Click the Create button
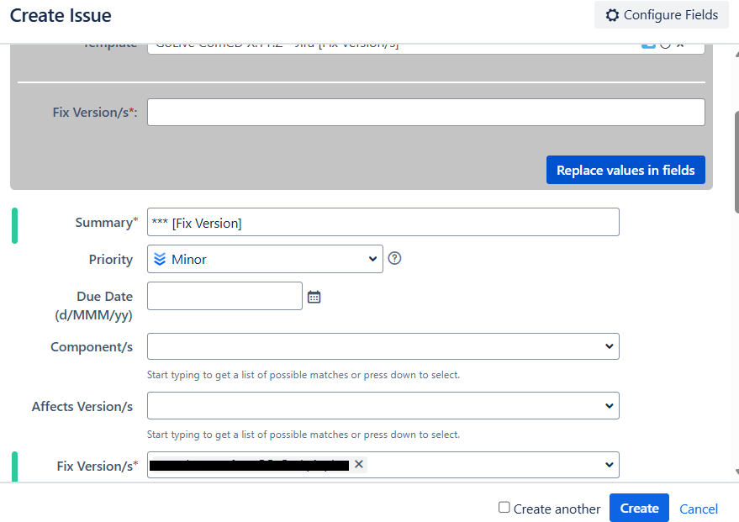Screen dimensions: 739x522 (x=638, y=508)
